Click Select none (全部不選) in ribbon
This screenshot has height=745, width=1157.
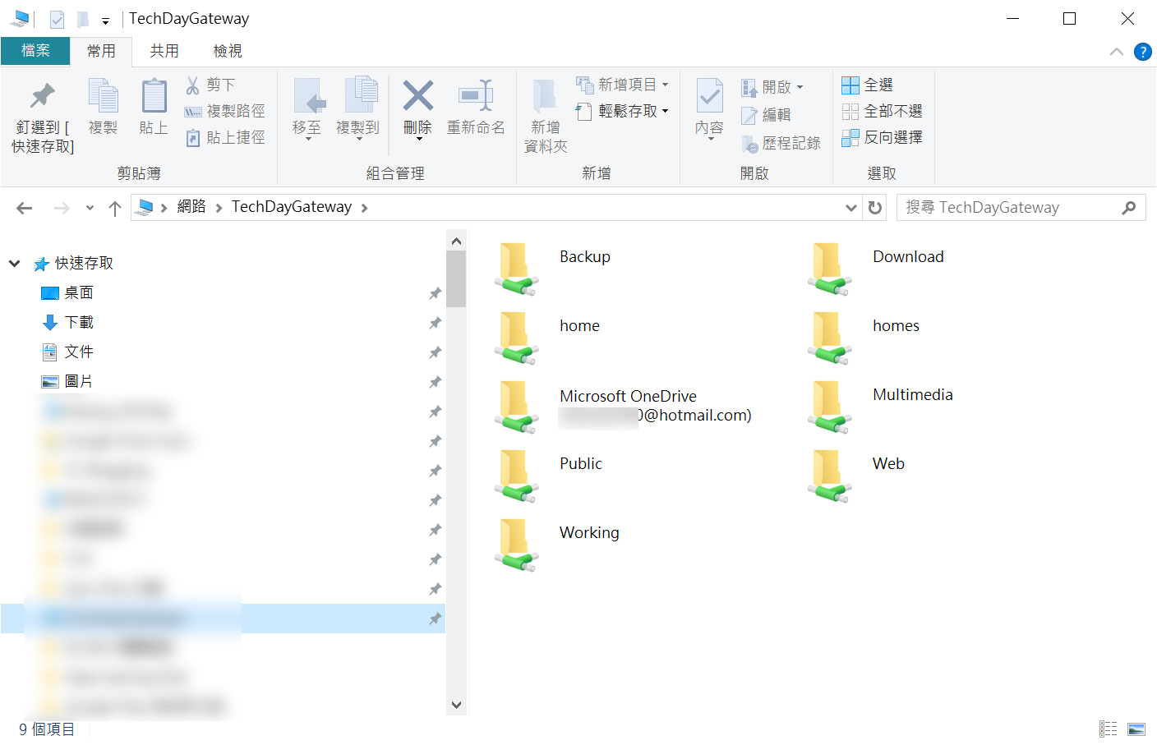[883, 111]
